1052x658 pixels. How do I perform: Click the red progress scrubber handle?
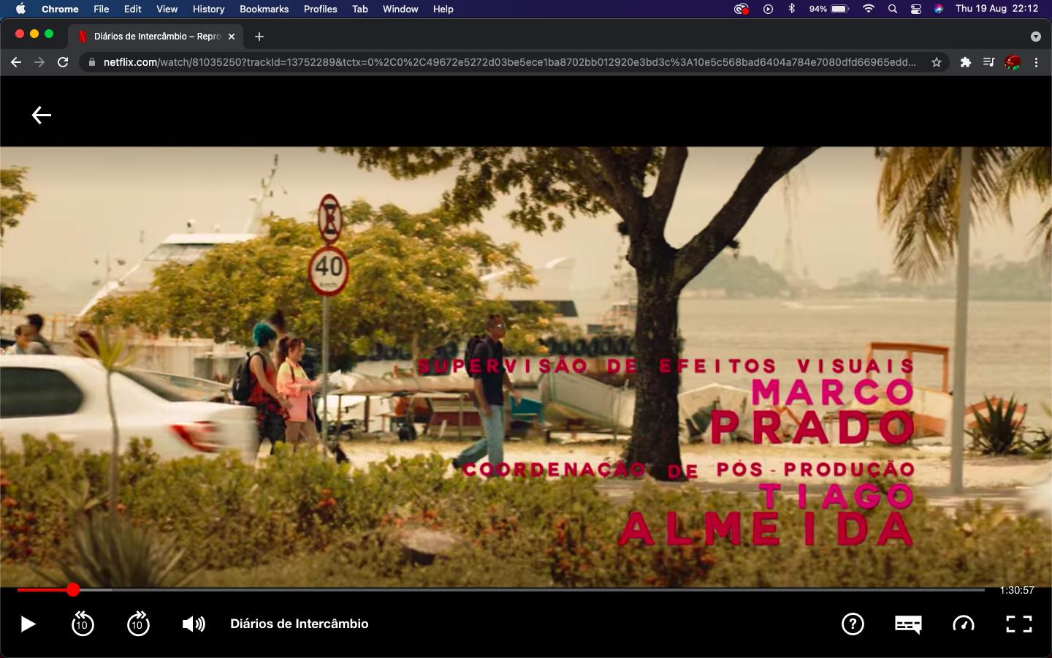(x=73, y=589)
